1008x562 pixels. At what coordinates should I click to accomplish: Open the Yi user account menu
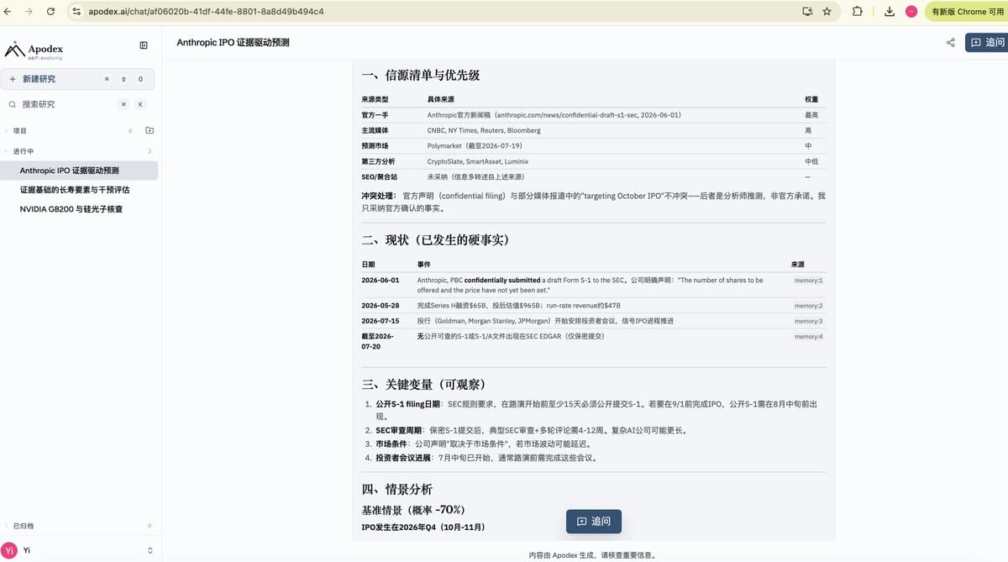point(79,550)
